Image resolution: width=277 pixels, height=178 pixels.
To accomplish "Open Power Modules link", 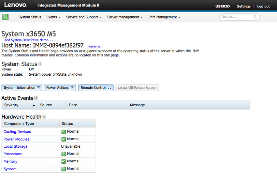I will [16, 139].
